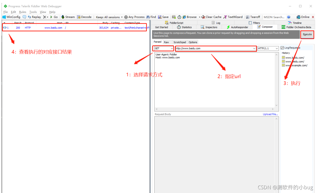Click headers box scroll down arrow
317x193 pixels.
click(x=276, y=105)
